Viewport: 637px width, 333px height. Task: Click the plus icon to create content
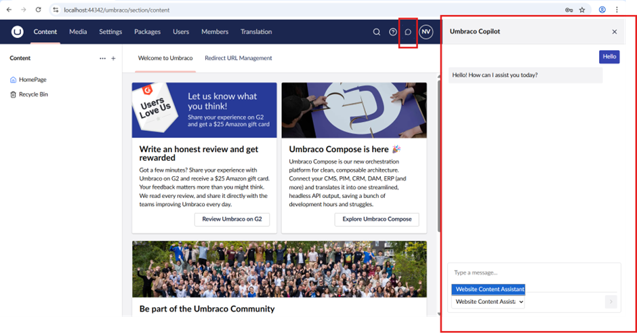113,58
